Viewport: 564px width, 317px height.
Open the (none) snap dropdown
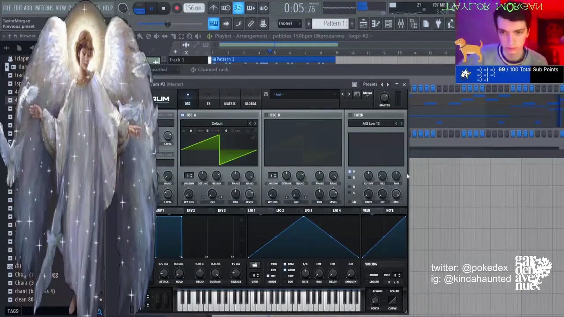coord(290,23)
